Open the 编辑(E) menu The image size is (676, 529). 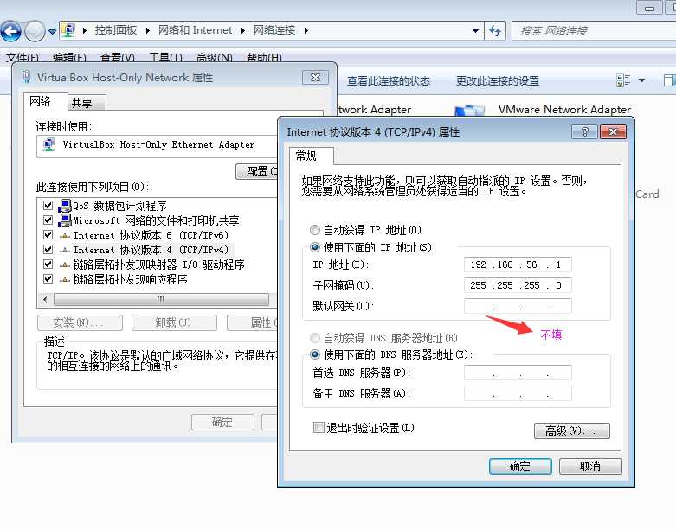click(x=69, y=57)
